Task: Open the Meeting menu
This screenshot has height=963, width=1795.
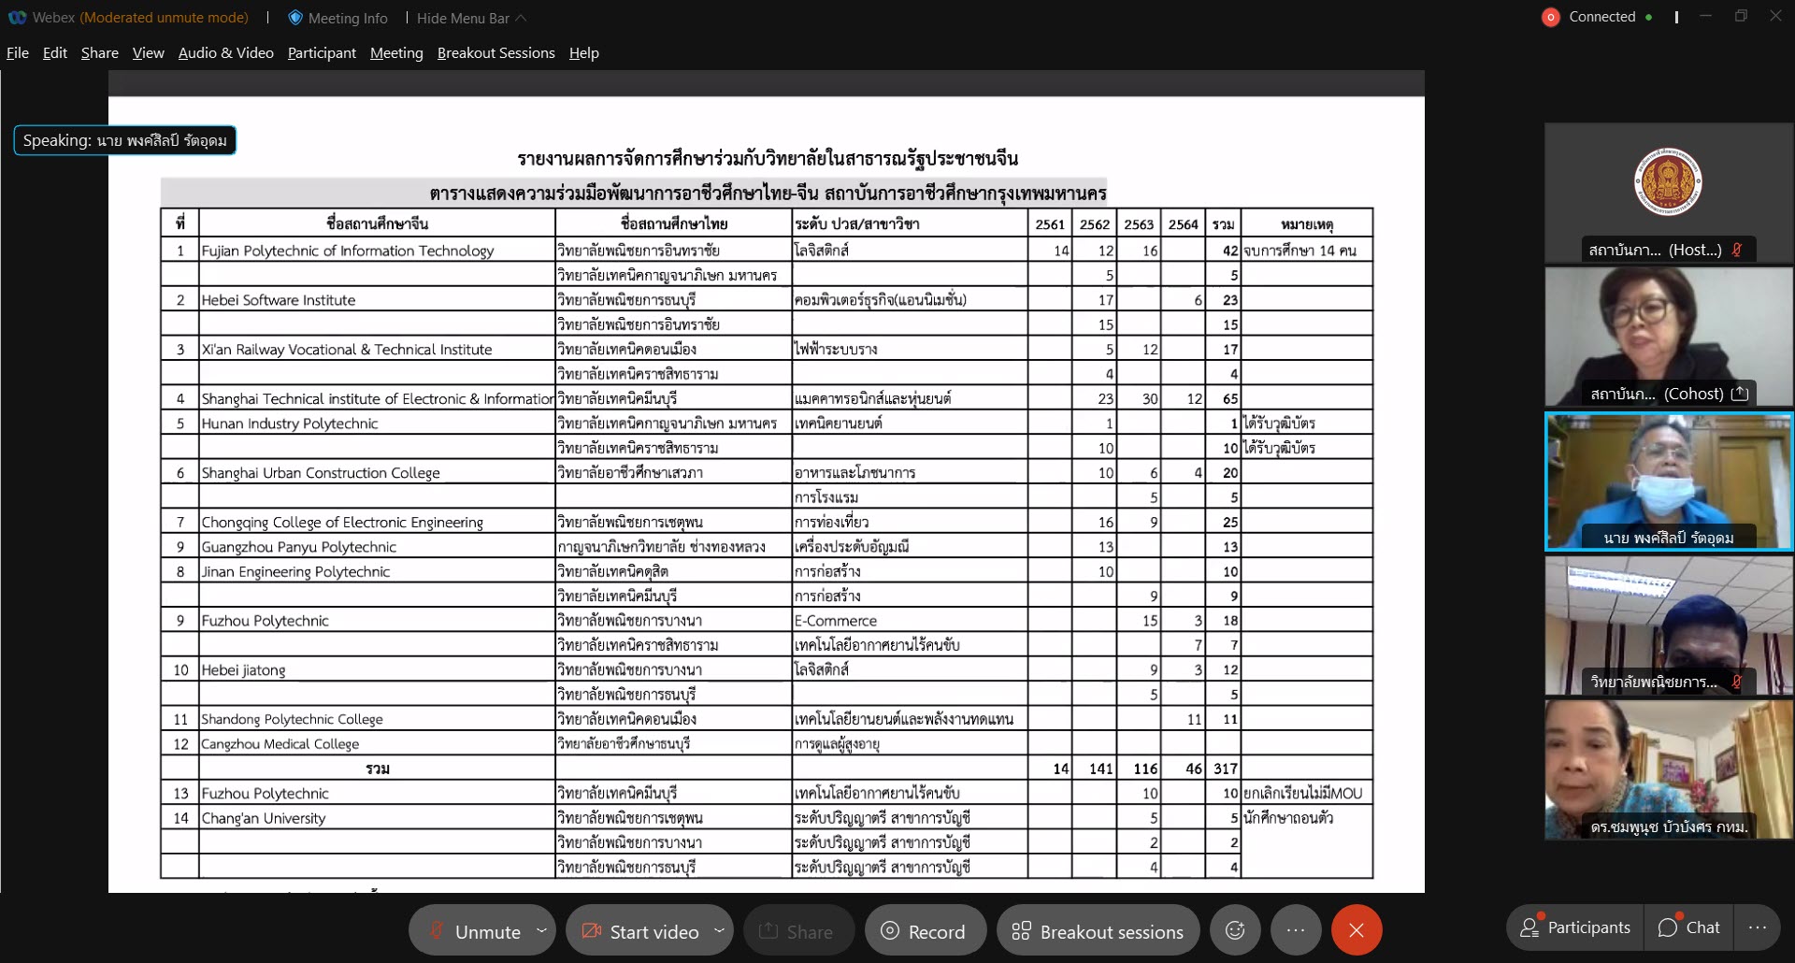Action: [396, 53]
